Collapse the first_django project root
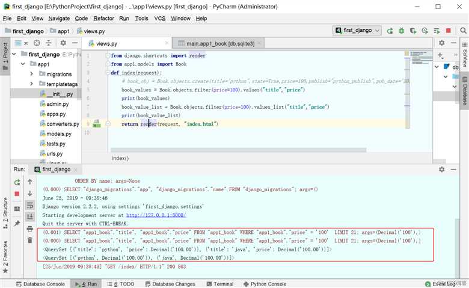This screenshot has height=288, width=469. (x=14, y=54)
